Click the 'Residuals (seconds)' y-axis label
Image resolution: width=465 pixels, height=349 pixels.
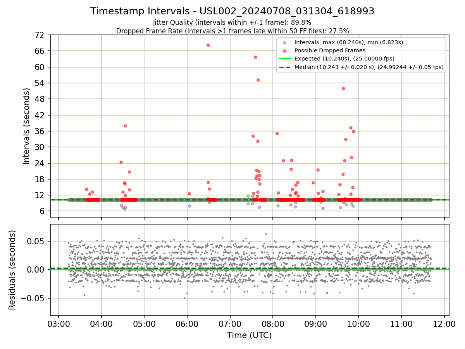[12, 270]
